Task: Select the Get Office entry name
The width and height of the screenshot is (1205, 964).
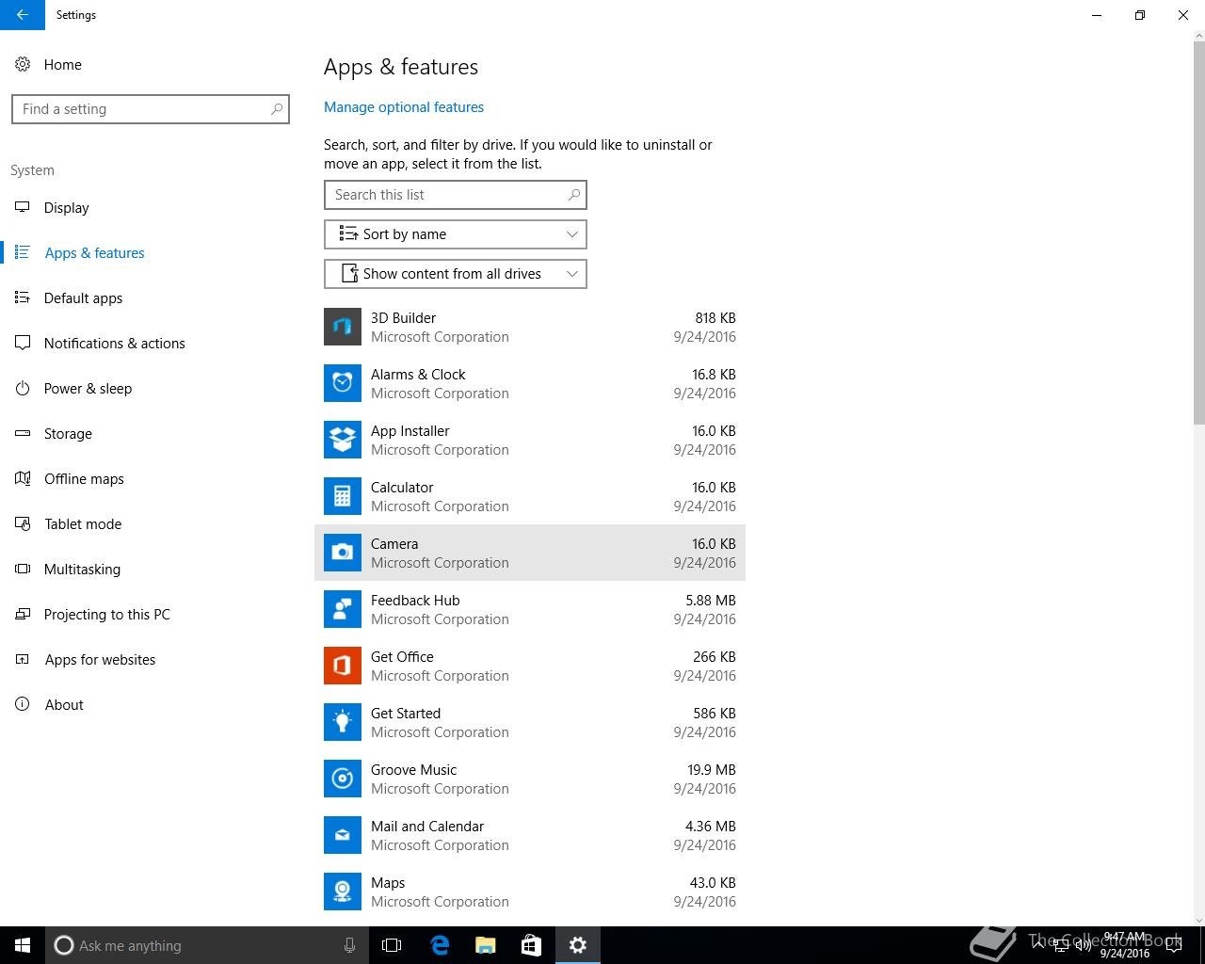Action: pyautogui.click(x=402, y=657)
